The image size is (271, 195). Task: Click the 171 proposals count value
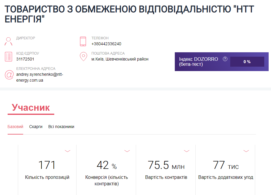[x=47, y=165]
